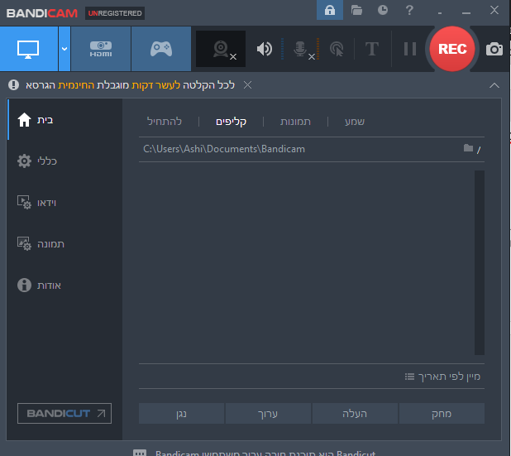Switch to the שמע audio tab
The height and width of the screenshot is (456, 511).
(355, 122)
